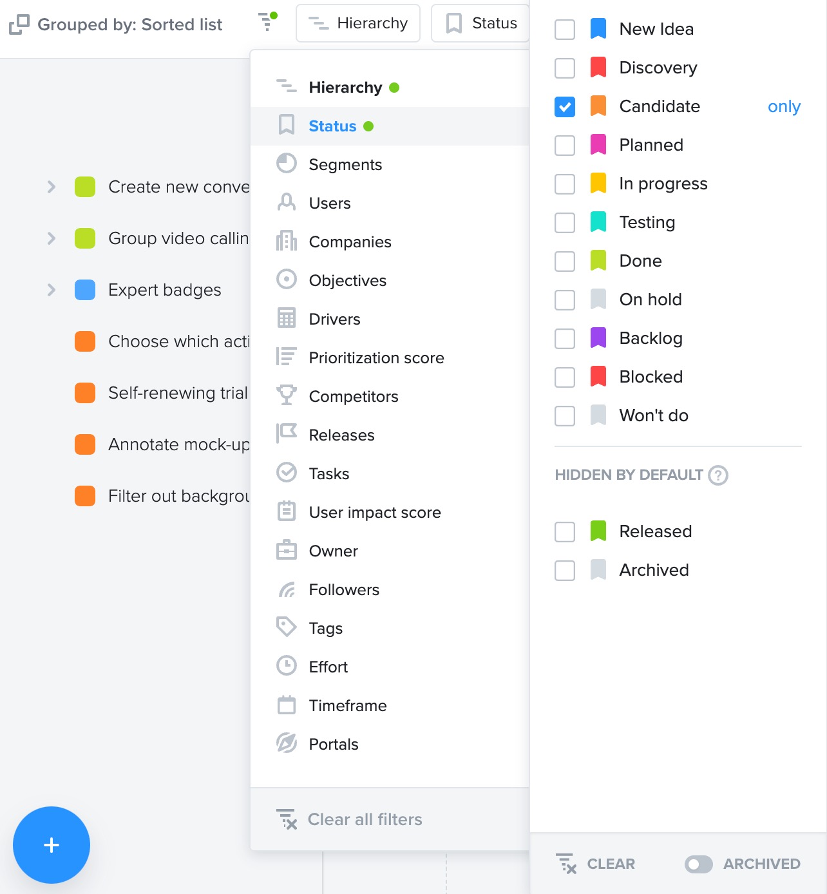This screenshot has width=827, height=894.
Task: Click the Effort clock icon
Action: [287, 665]
